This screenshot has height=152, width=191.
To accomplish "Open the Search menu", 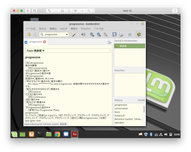I will (x=64, y=28).
